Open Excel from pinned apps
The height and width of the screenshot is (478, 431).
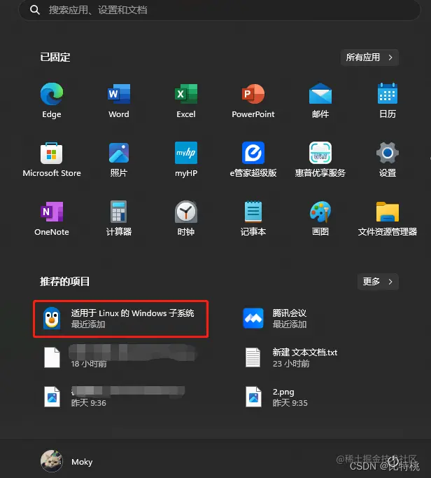pyautogui.click(x=186, y=101)
